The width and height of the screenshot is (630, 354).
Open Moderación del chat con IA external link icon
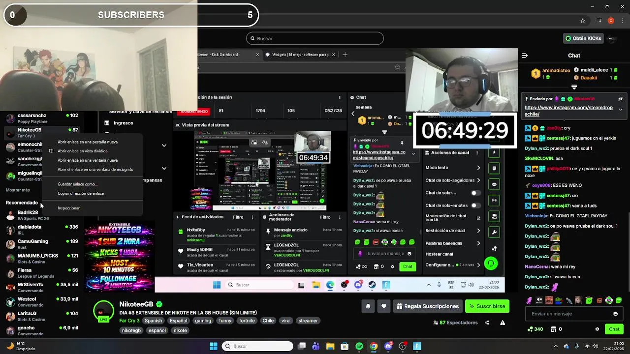click(x=478, y=218)
